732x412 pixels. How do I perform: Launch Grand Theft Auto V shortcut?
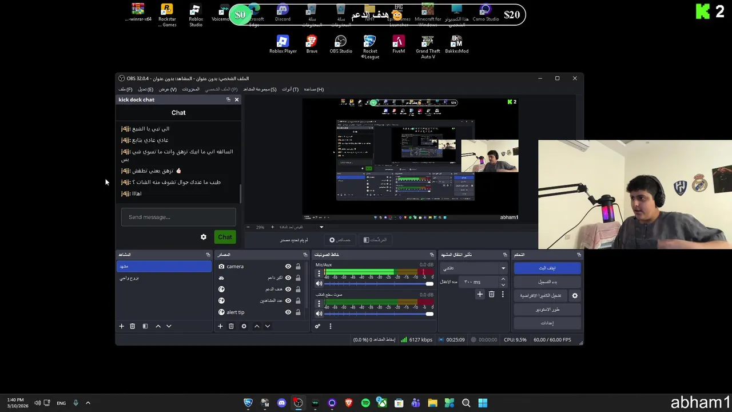tap(428, 47)
